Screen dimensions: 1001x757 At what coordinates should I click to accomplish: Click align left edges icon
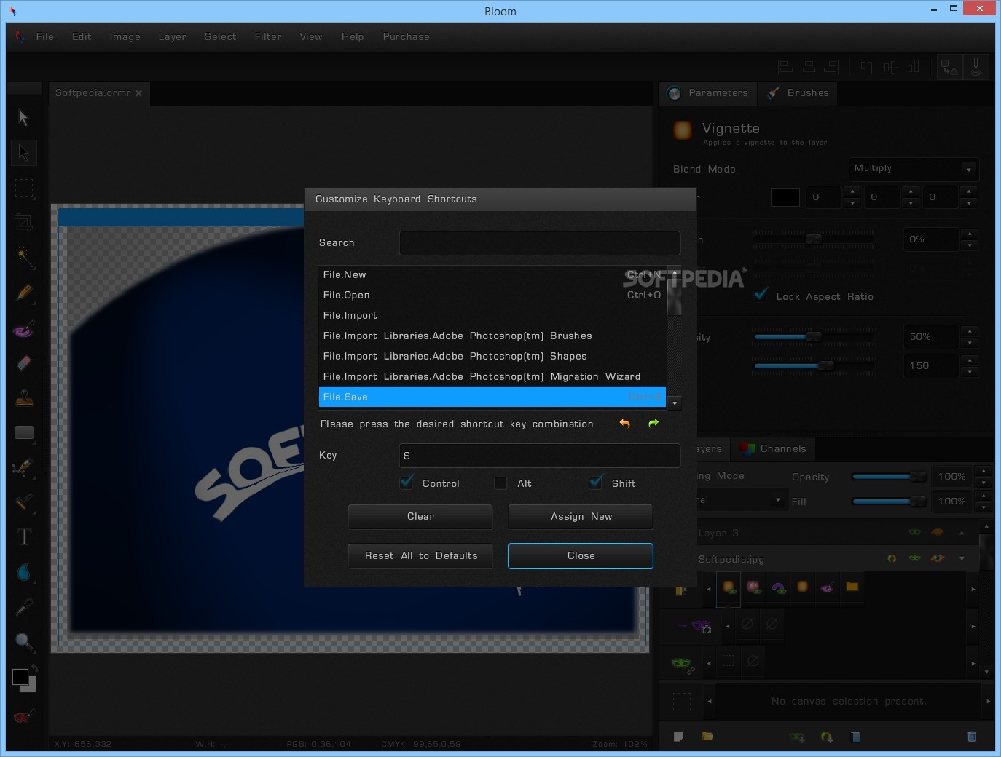(785, 67)
